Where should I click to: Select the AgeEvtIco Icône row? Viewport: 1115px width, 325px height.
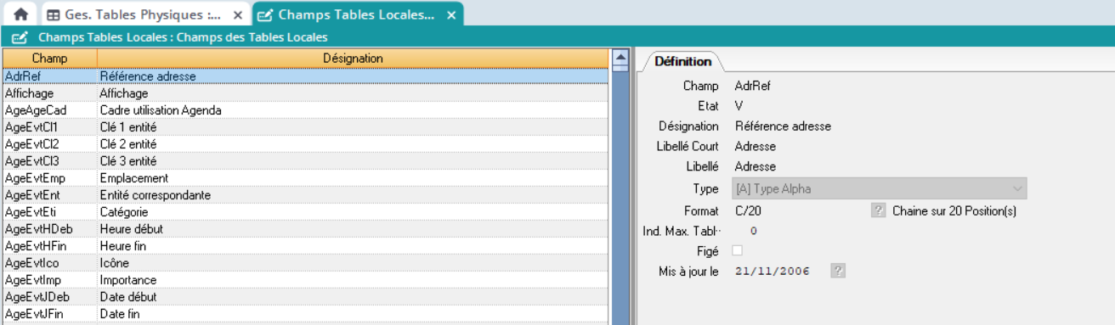pyautogui.click(x=306, y=263)
